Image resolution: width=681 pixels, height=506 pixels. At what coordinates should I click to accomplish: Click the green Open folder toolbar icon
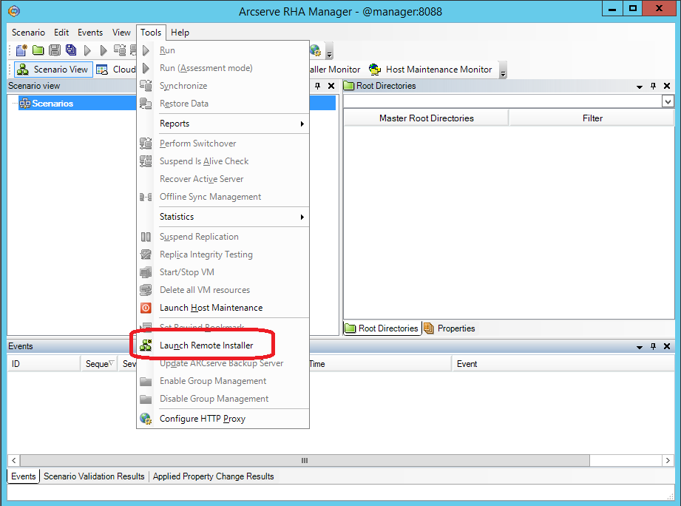coord(38,50)
